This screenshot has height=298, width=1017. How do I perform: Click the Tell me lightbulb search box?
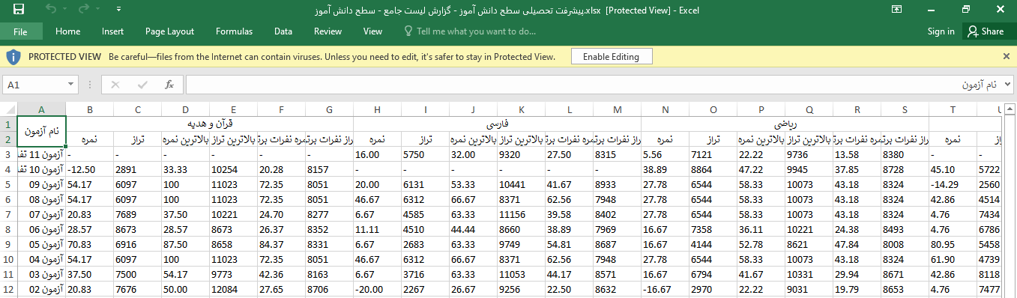pyautogui.click(x=470, y=31)
